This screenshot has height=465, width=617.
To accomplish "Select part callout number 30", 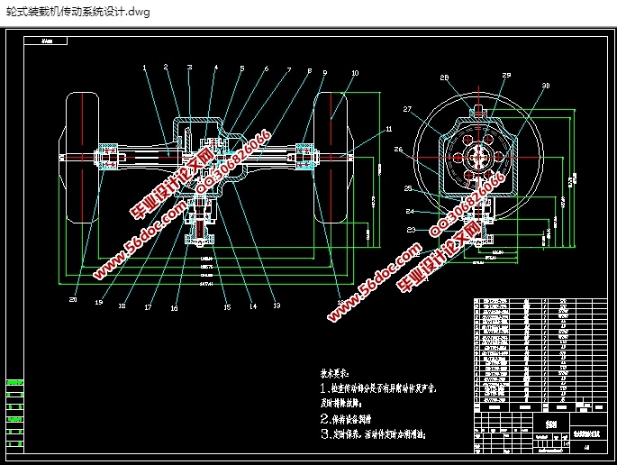I will (x=545, y=87).
